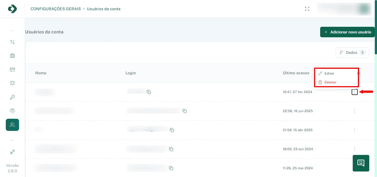The image size is (377, 177).
Task: Open the chat support widget button
Action: click(x=361, y=163)
